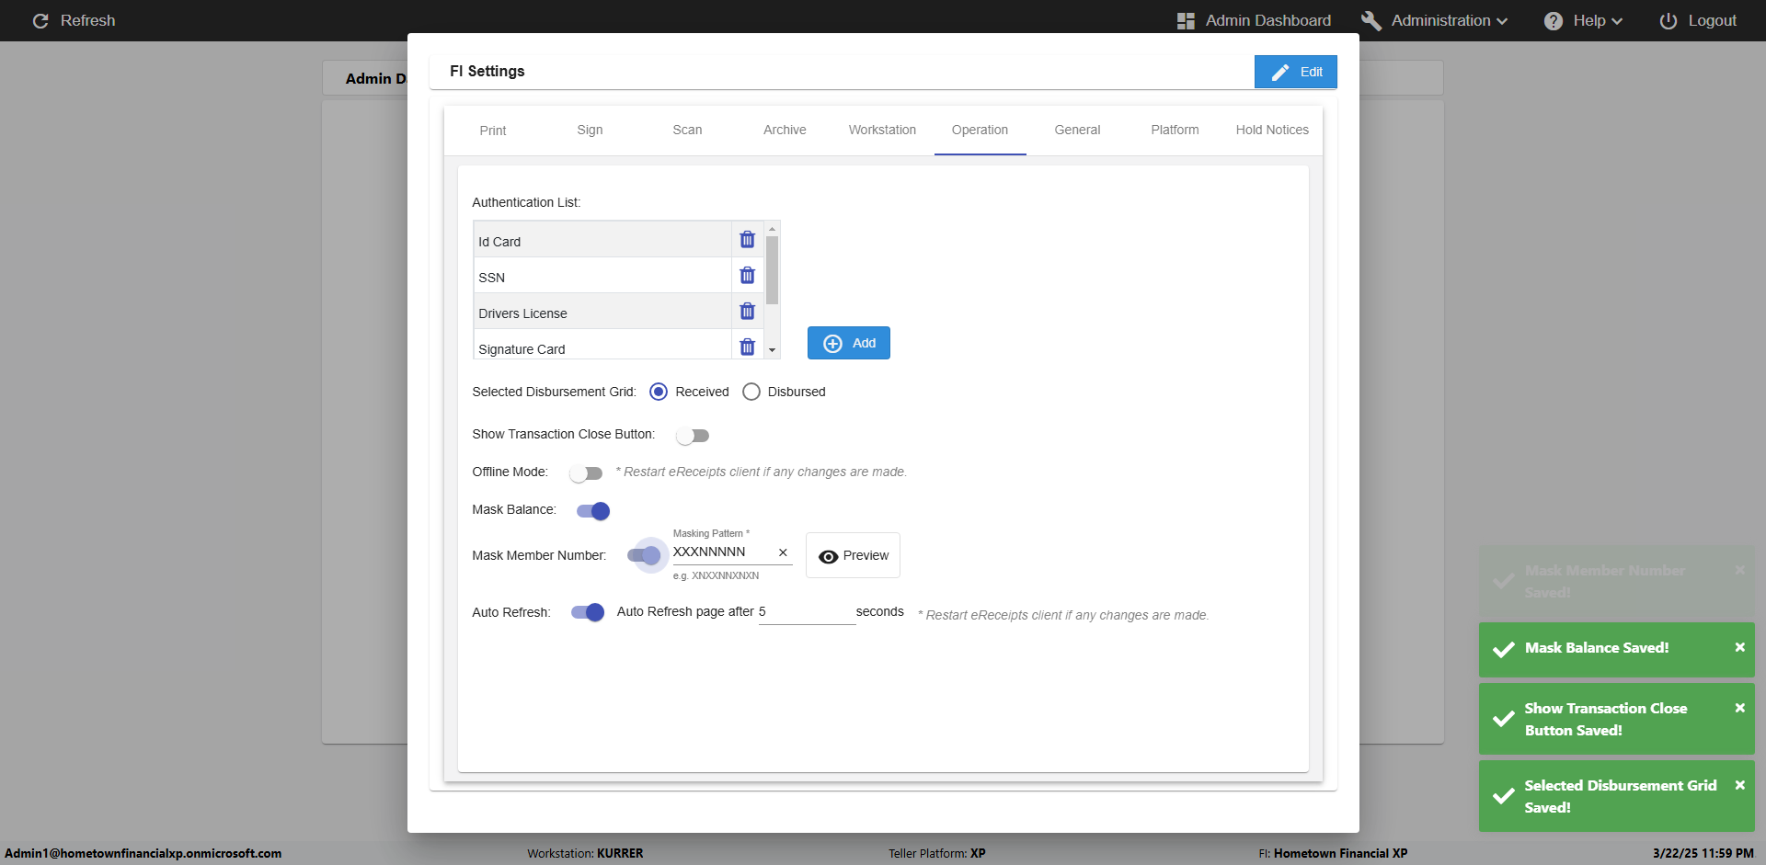The image size is (1766, 865).
Task: Delete Drivers License authentication entry
Action: pyautogui.click(x=747, y=312)
